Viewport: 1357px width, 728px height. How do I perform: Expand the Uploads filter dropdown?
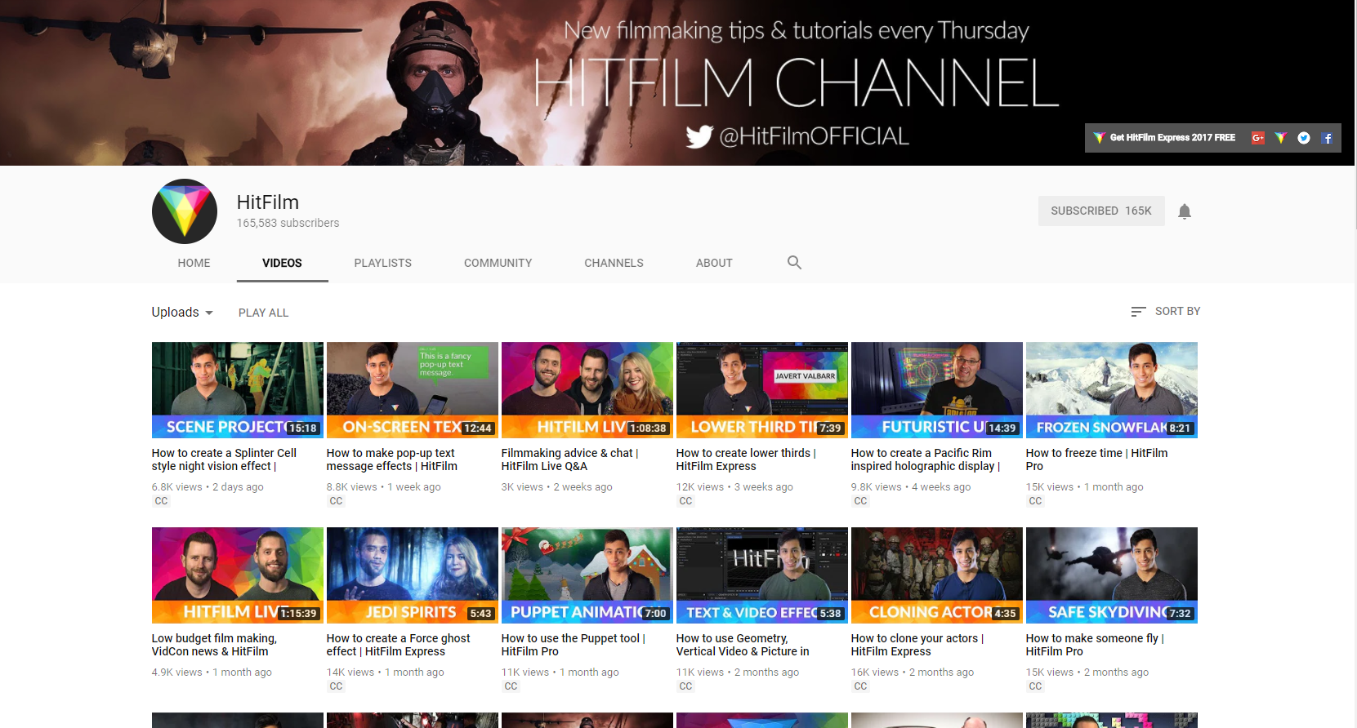(x=182, y=313)
